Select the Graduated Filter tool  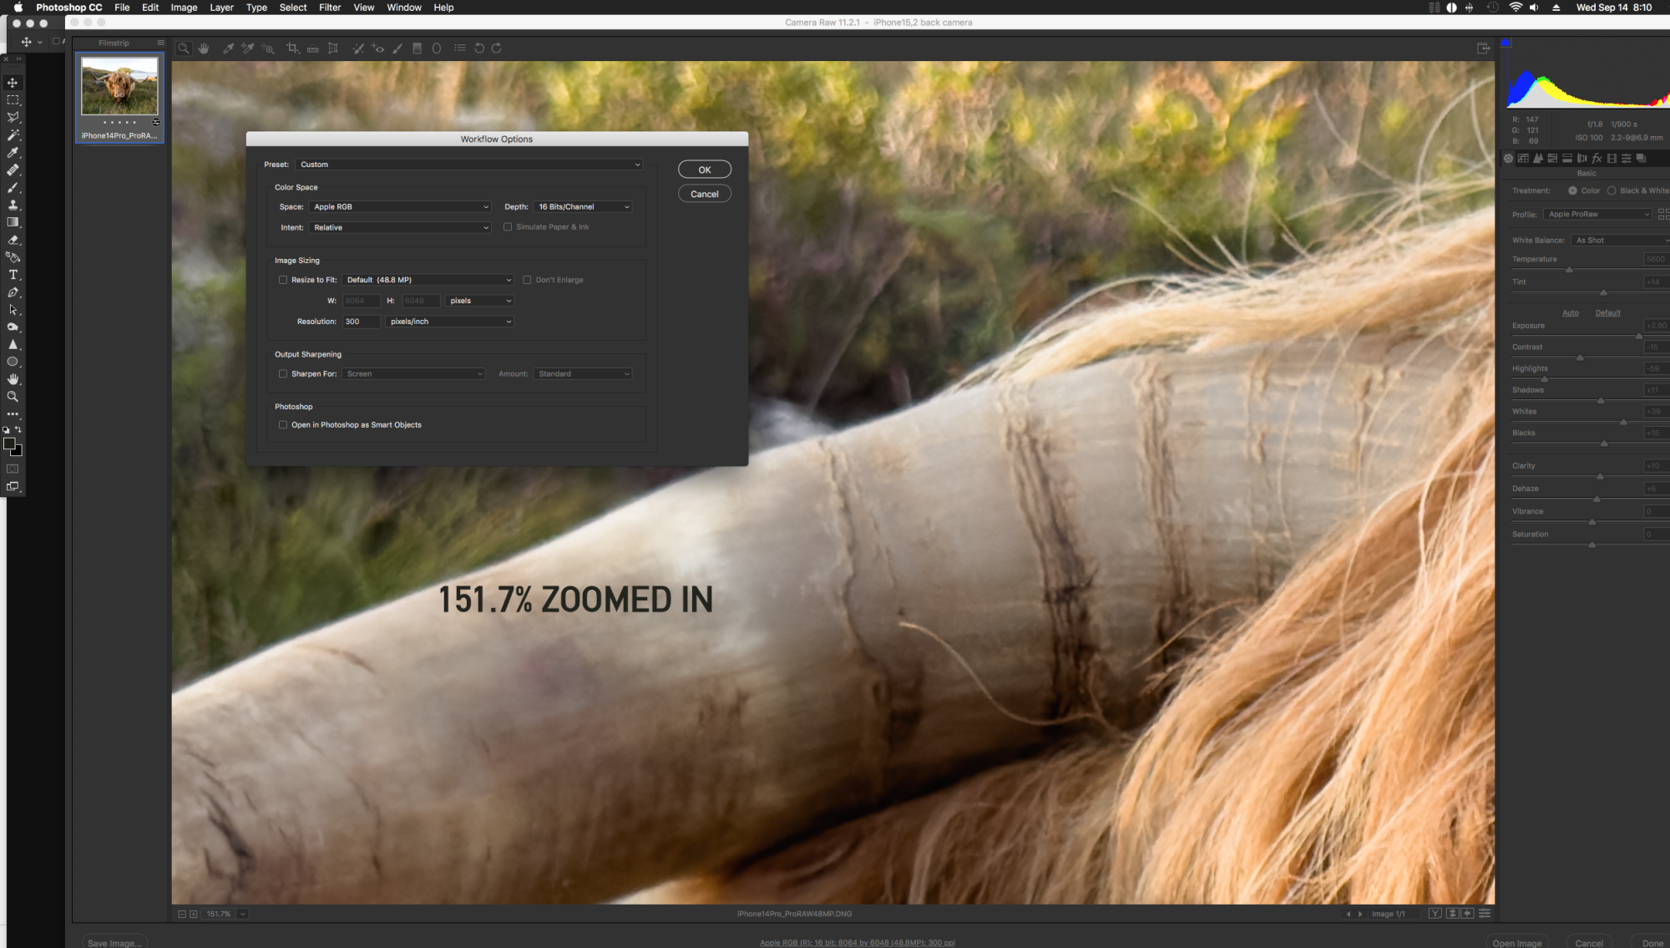click(x=417, y=48)
